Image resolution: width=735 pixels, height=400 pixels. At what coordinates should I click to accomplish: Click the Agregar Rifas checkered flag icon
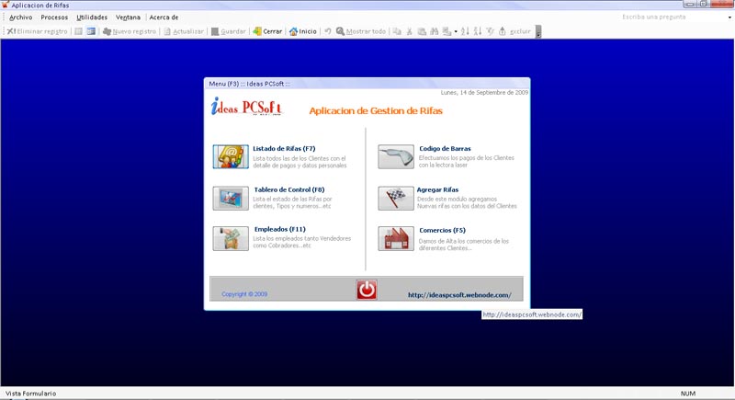pos(396,198)
